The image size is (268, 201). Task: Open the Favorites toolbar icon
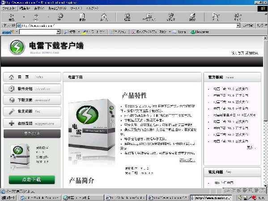(149, 17)
